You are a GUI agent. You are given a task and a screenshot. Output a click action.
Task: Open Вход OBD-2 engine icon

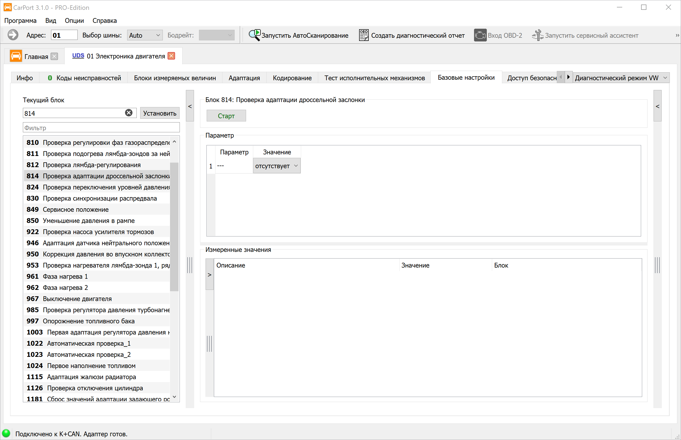click(x=498, y=35)
